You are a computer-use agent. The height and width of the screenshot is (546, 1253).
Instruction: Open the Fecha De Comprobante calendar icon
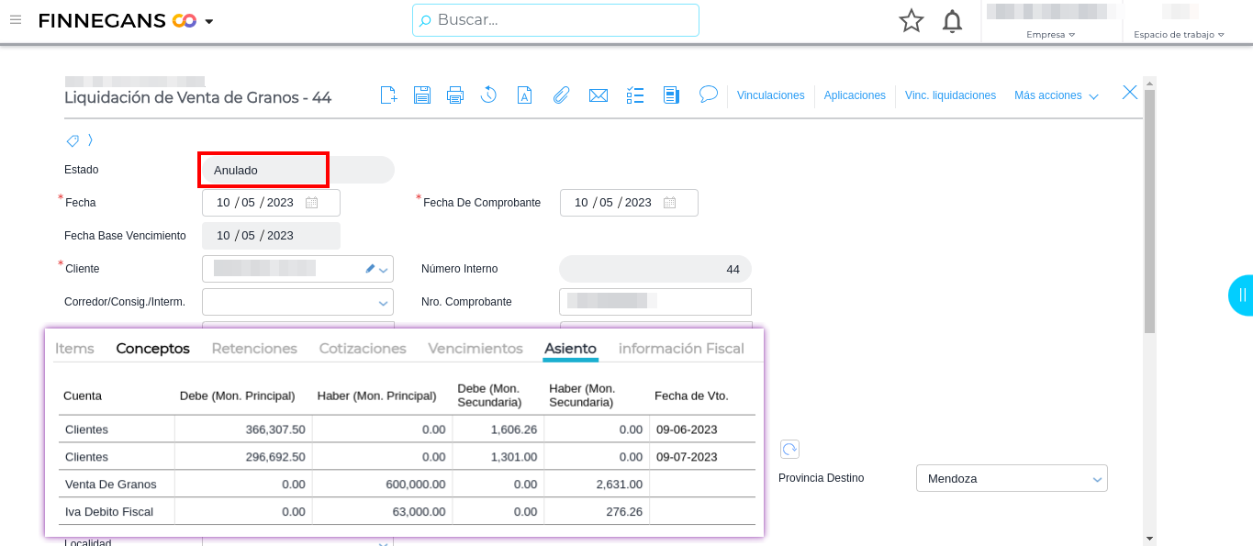point(669,203)
